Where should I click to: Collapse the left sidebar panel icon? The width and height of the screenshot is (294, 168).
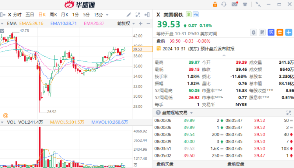click(3, 15)
